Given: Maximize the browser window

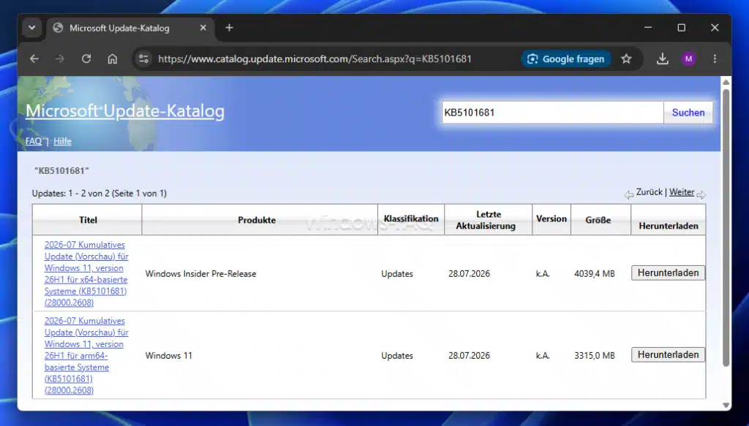Looking at the screenshot, I should [682, 28].
